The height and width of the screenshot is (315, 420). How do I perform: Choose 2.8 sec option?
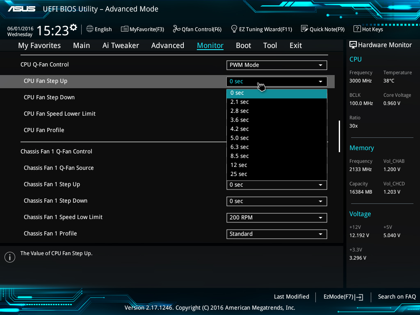pyautogui.click(x=277, y=111)
